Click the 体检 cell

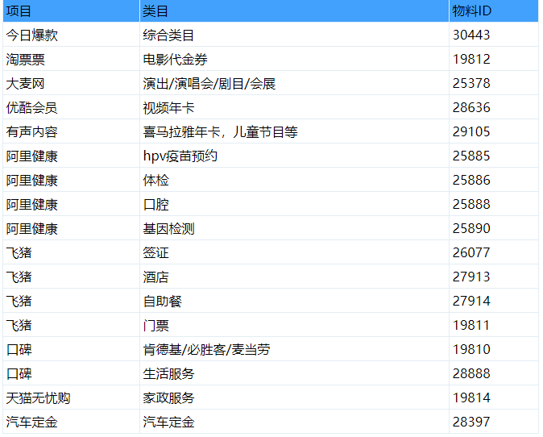(294, 180)
